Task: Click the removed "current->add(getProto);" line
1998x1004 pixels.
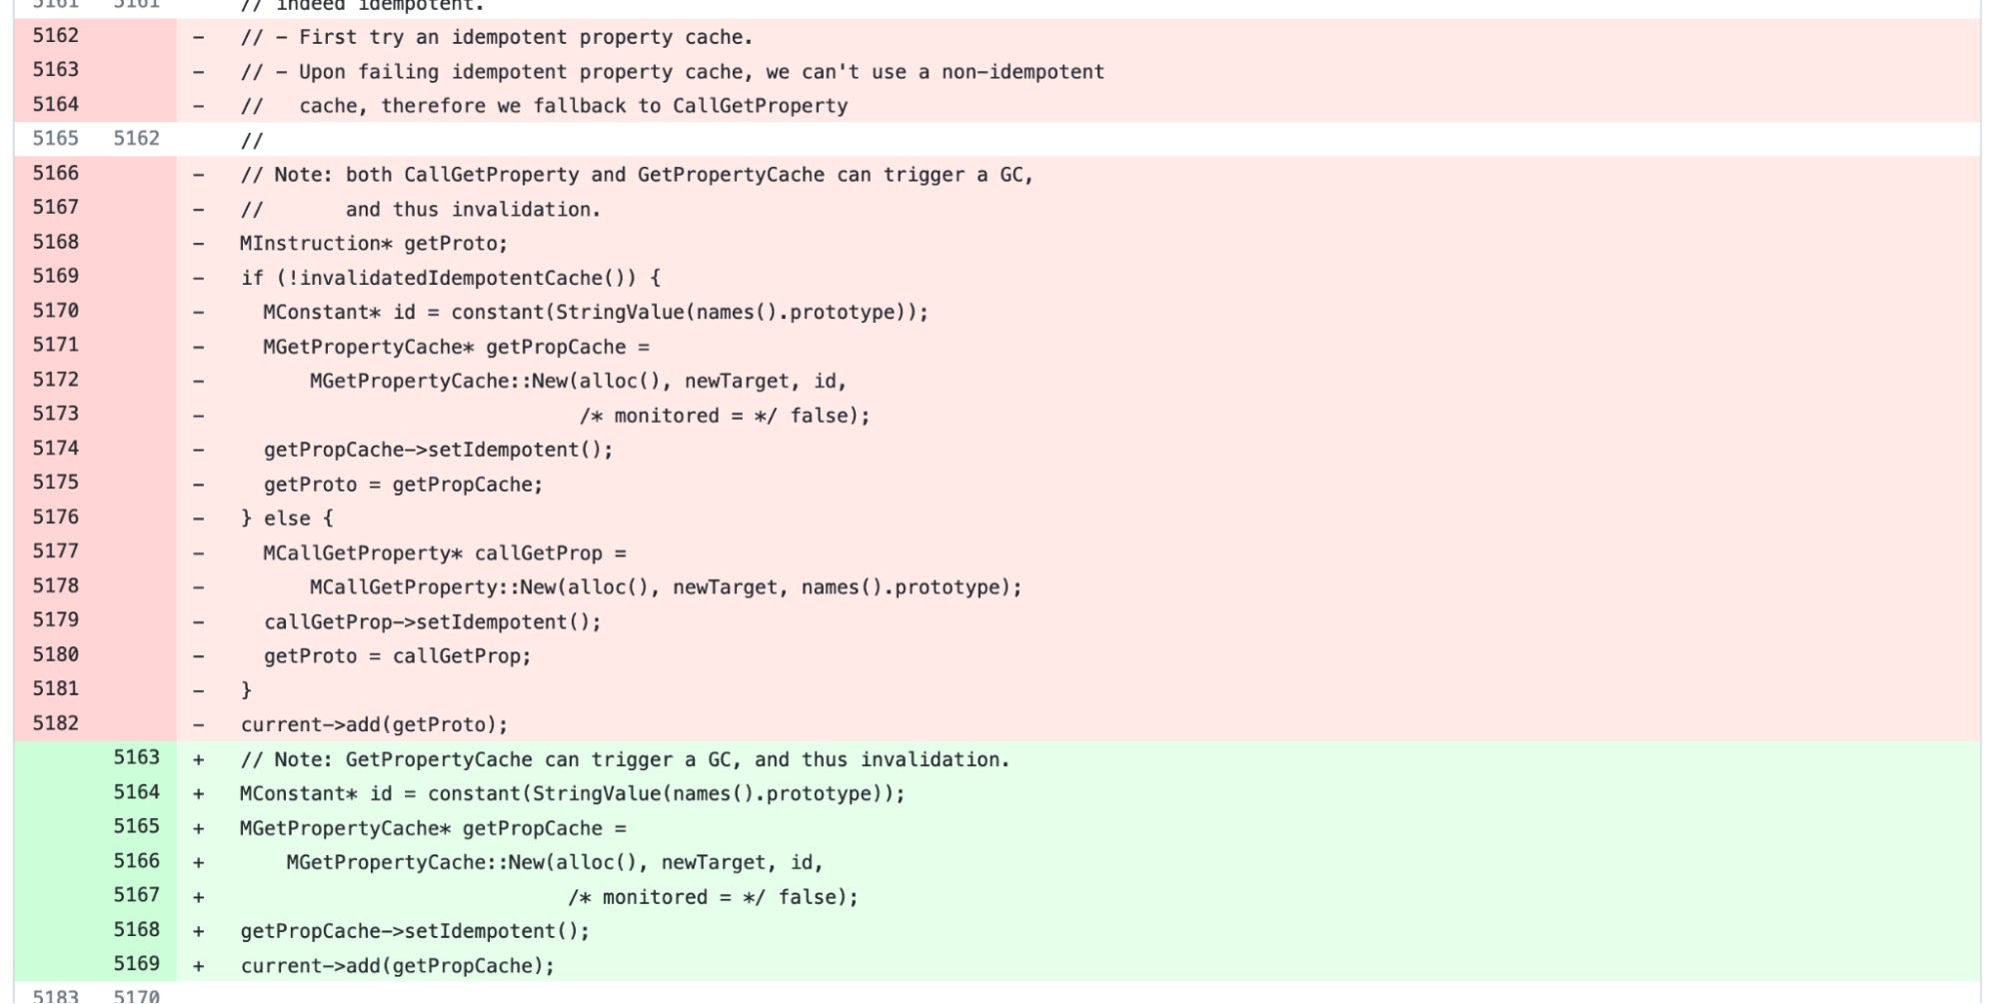Action: coord(373,725)
